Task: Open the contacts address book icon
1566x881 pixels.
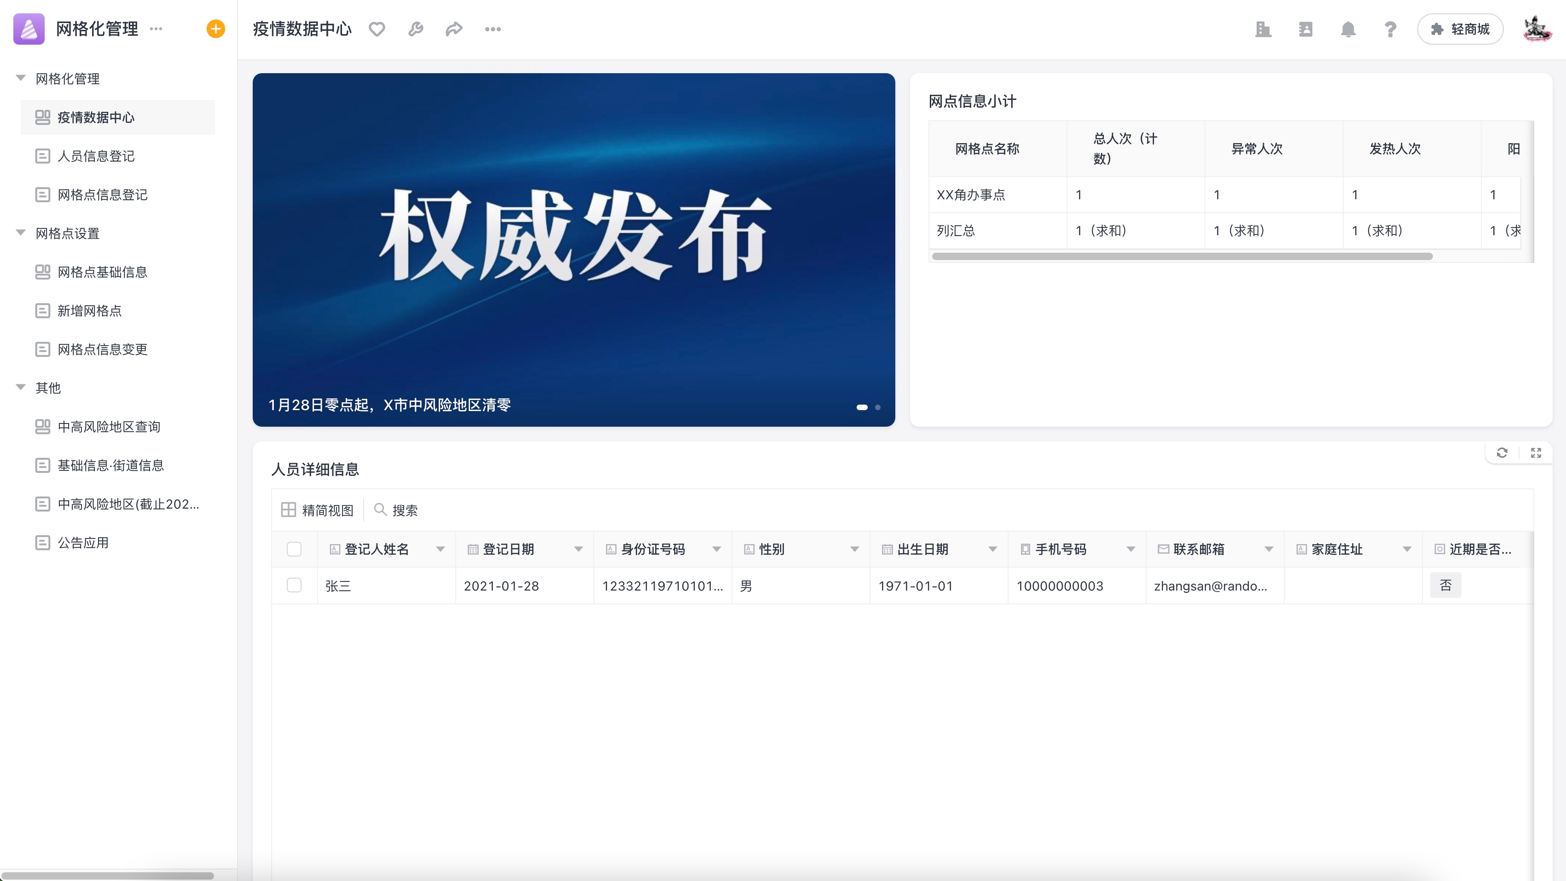Action: 1305,29
